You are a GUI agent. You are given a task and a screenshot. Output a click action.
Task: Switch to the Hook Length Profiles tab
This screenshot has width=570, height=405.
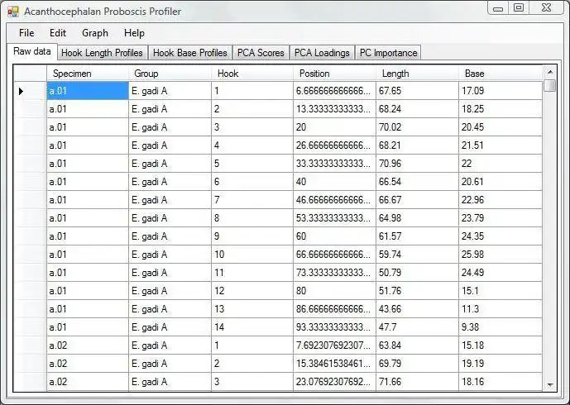(x=102, y=53)
